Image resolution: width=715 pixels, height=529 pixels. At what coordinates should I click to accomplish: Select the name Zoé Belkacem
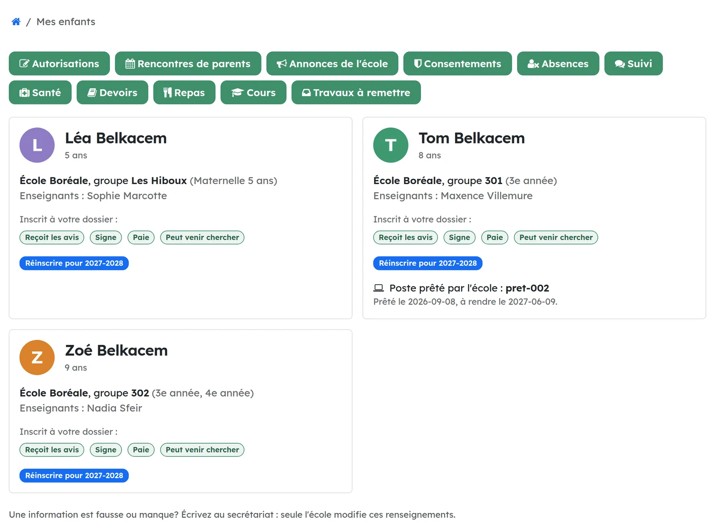click(x=116, y=350)
